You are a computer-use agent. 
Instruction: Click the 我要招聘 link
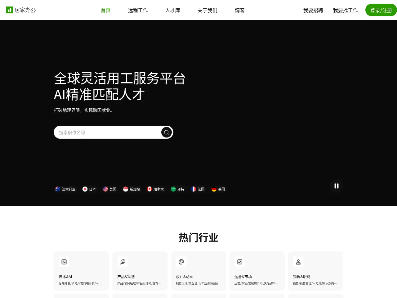click(313, 10)
